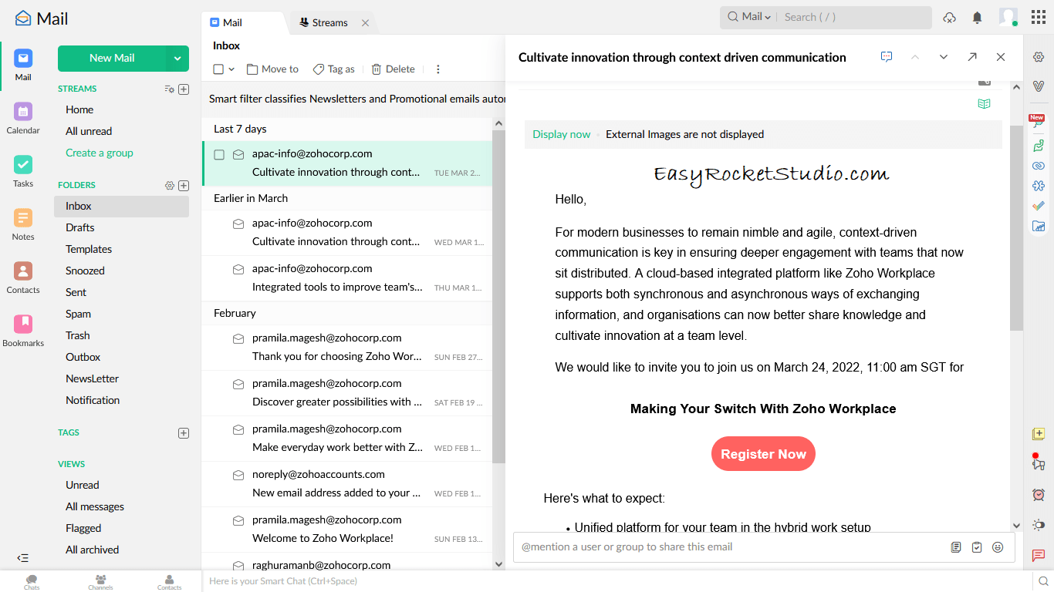Open the Mail search scope dropdown
The image size is (1054, 592).
coord(749,17)
